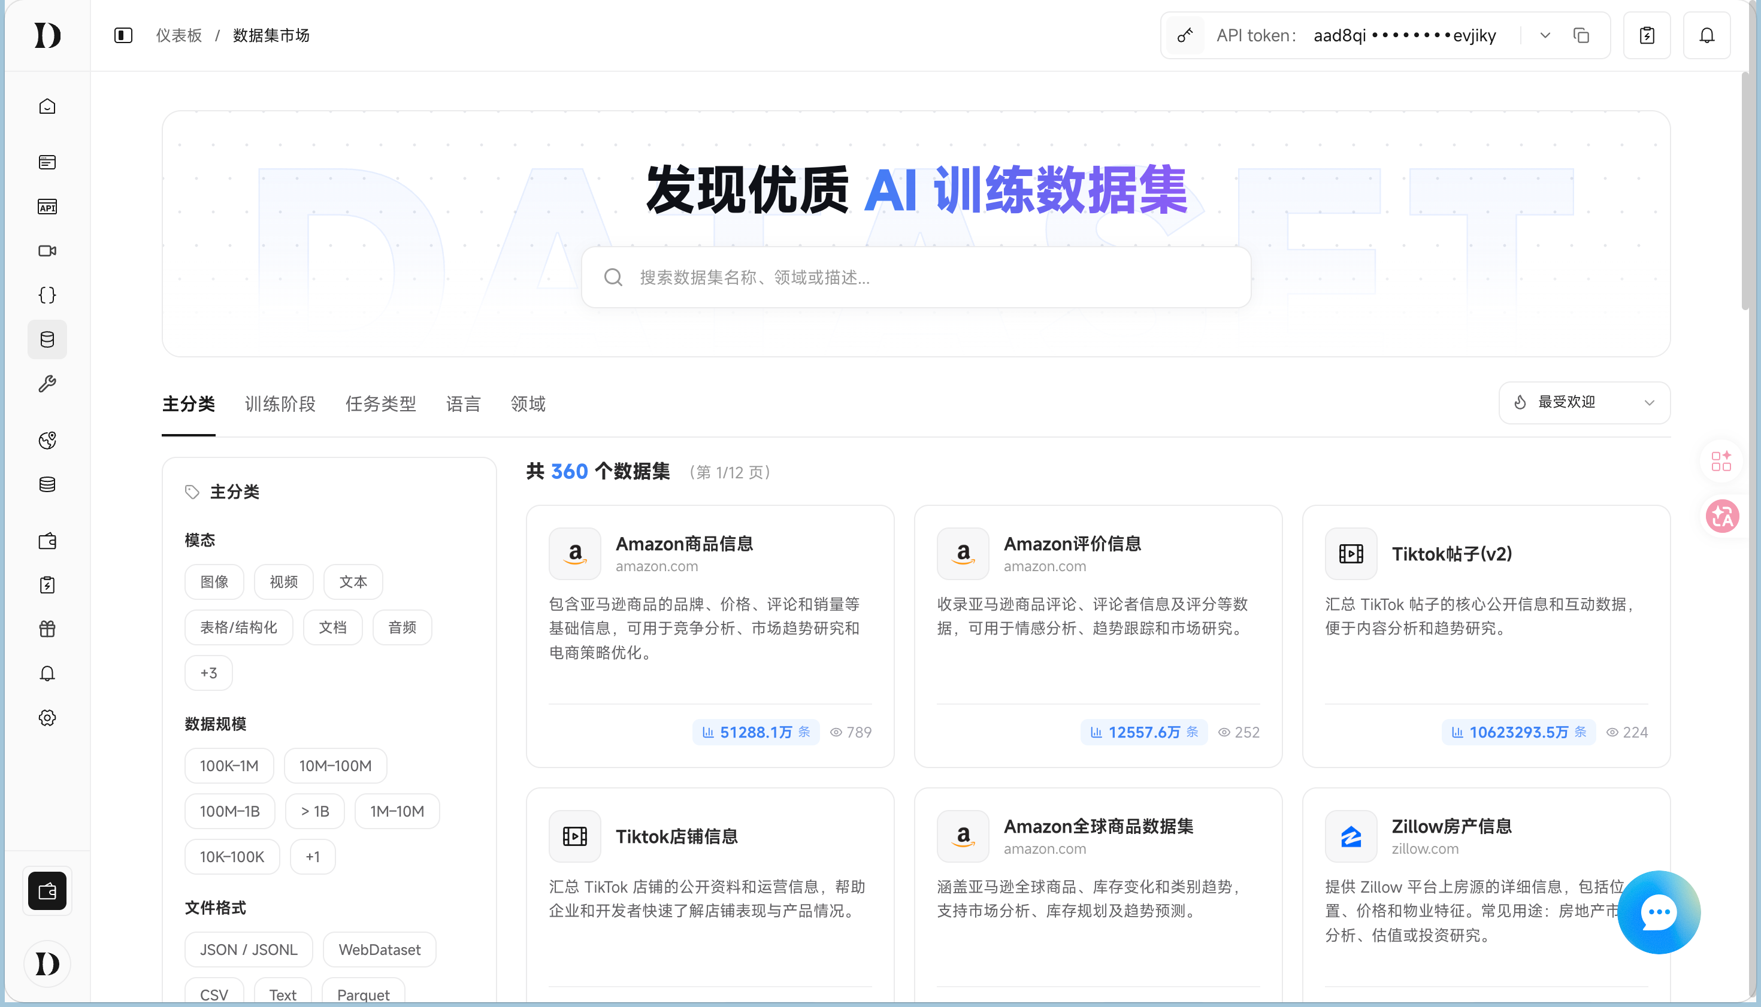
Task: Click the 10623293.5万 条 record count badge
Action: (1518, 732)
